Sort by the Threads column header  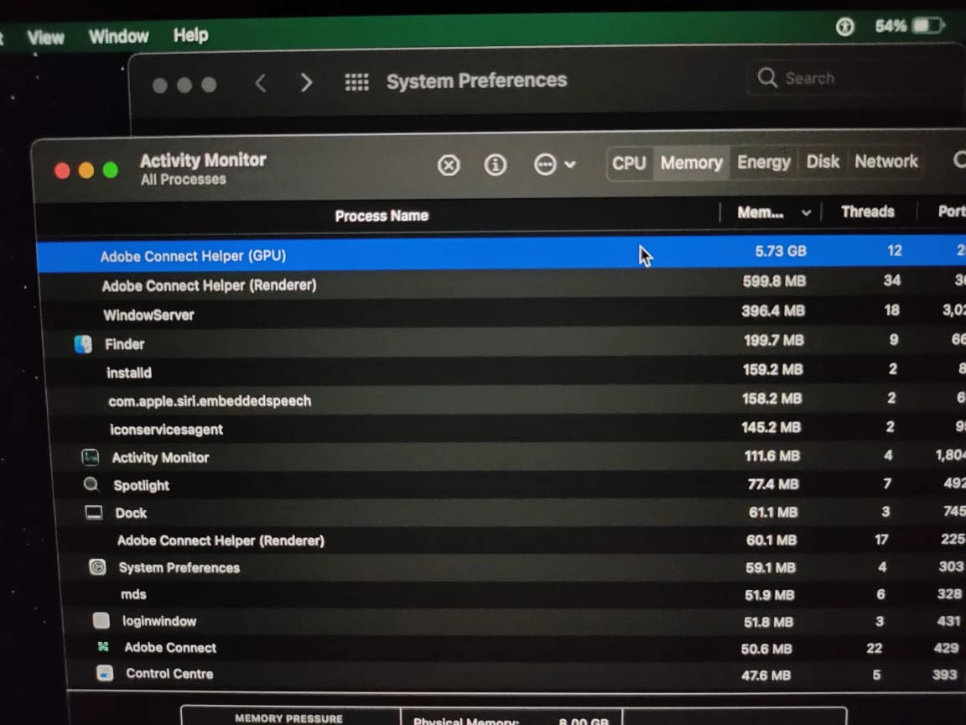pyautogui.click(x=867, y=211)
